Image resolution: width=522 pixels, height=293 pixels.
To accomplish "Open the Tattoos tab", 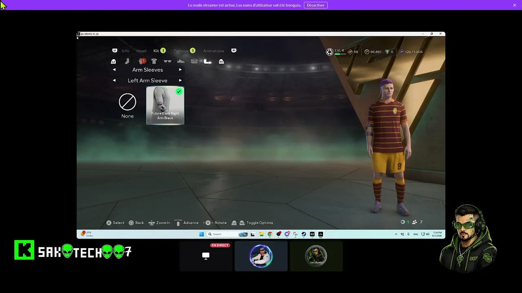I will pos(181,51).
